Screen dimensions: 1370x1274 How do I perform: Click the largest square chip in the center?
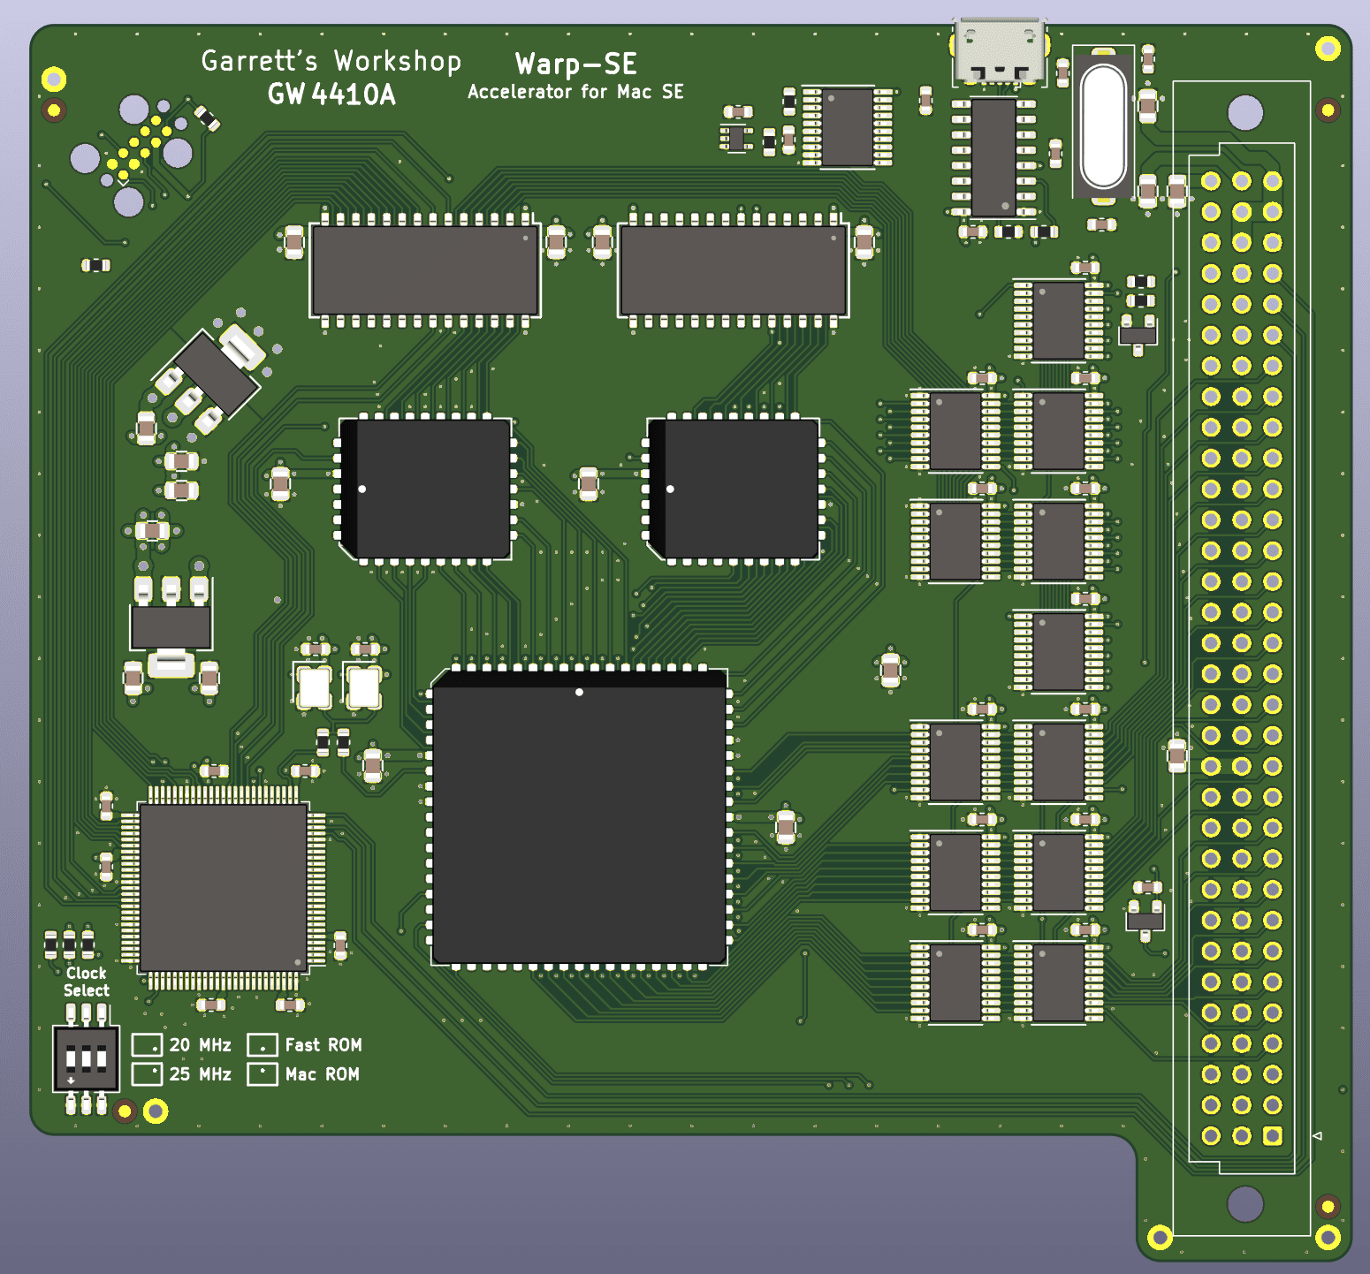click(580, 817)
